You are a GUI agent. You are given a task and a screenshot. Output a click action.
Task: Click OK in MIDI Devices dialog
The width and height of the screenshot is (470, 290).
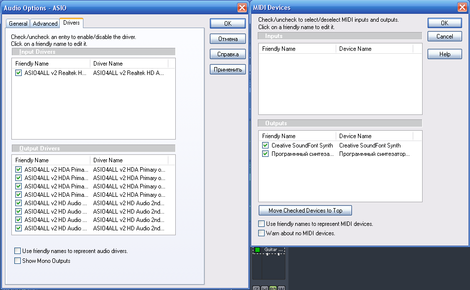tap(444, 23)
